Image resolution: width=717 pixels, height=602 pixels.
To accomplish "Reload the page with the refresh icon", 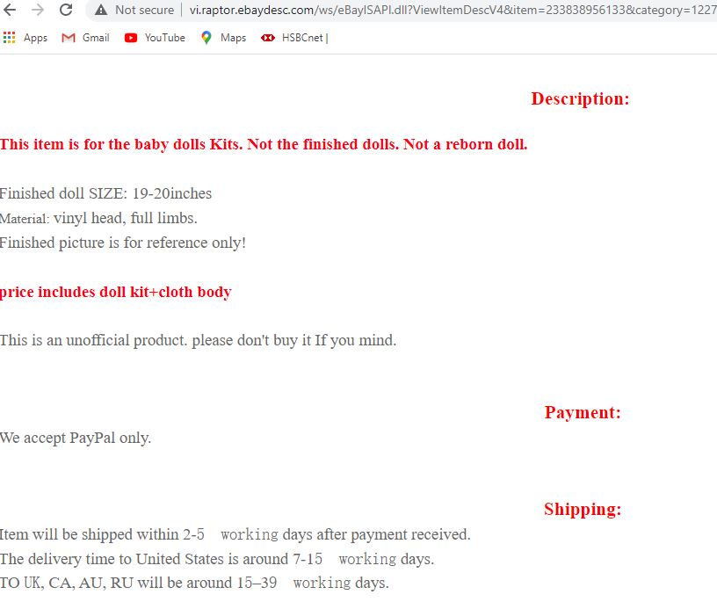I will (x=66, y=10).
